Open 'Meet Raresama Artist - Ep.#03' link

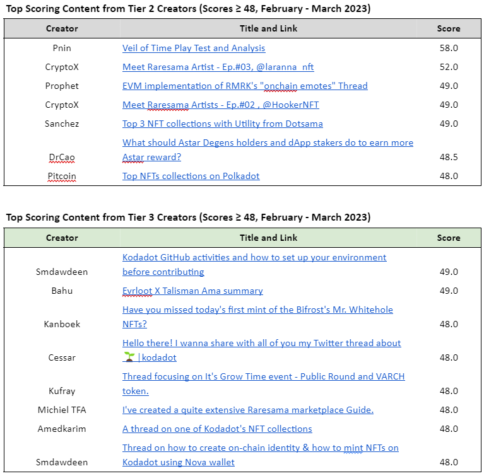click(x=218, y=67)
